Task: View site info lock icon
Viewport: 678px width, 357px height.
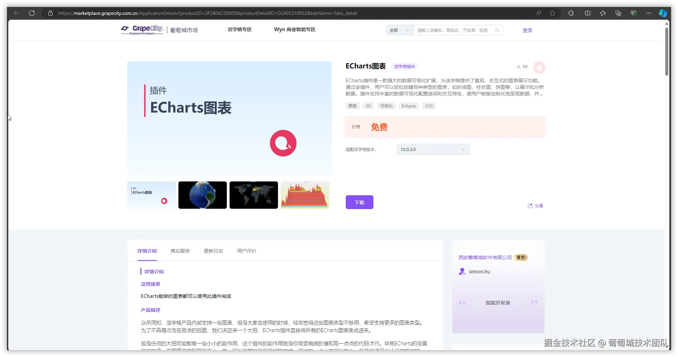Action: (50, 13)
